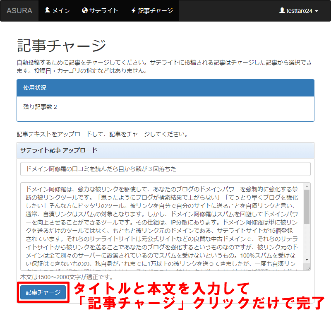Click the user silhouette icon beside testtaro24

[282, 11]
